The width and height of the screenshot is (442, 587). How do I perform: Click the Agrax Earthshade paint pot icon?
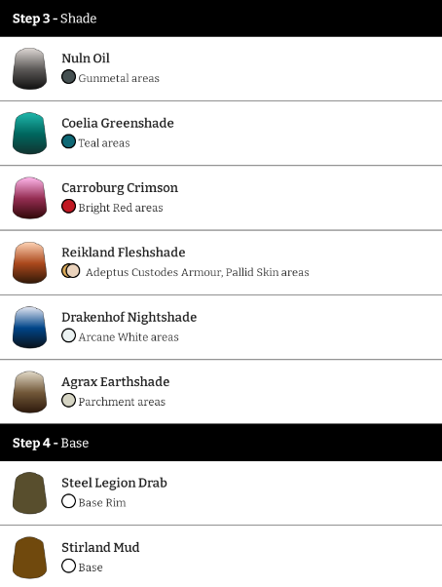pos(29,392)
